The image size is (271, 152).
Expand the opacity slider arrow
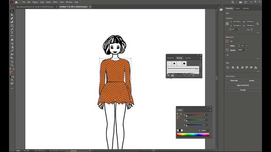pos(246,50)
